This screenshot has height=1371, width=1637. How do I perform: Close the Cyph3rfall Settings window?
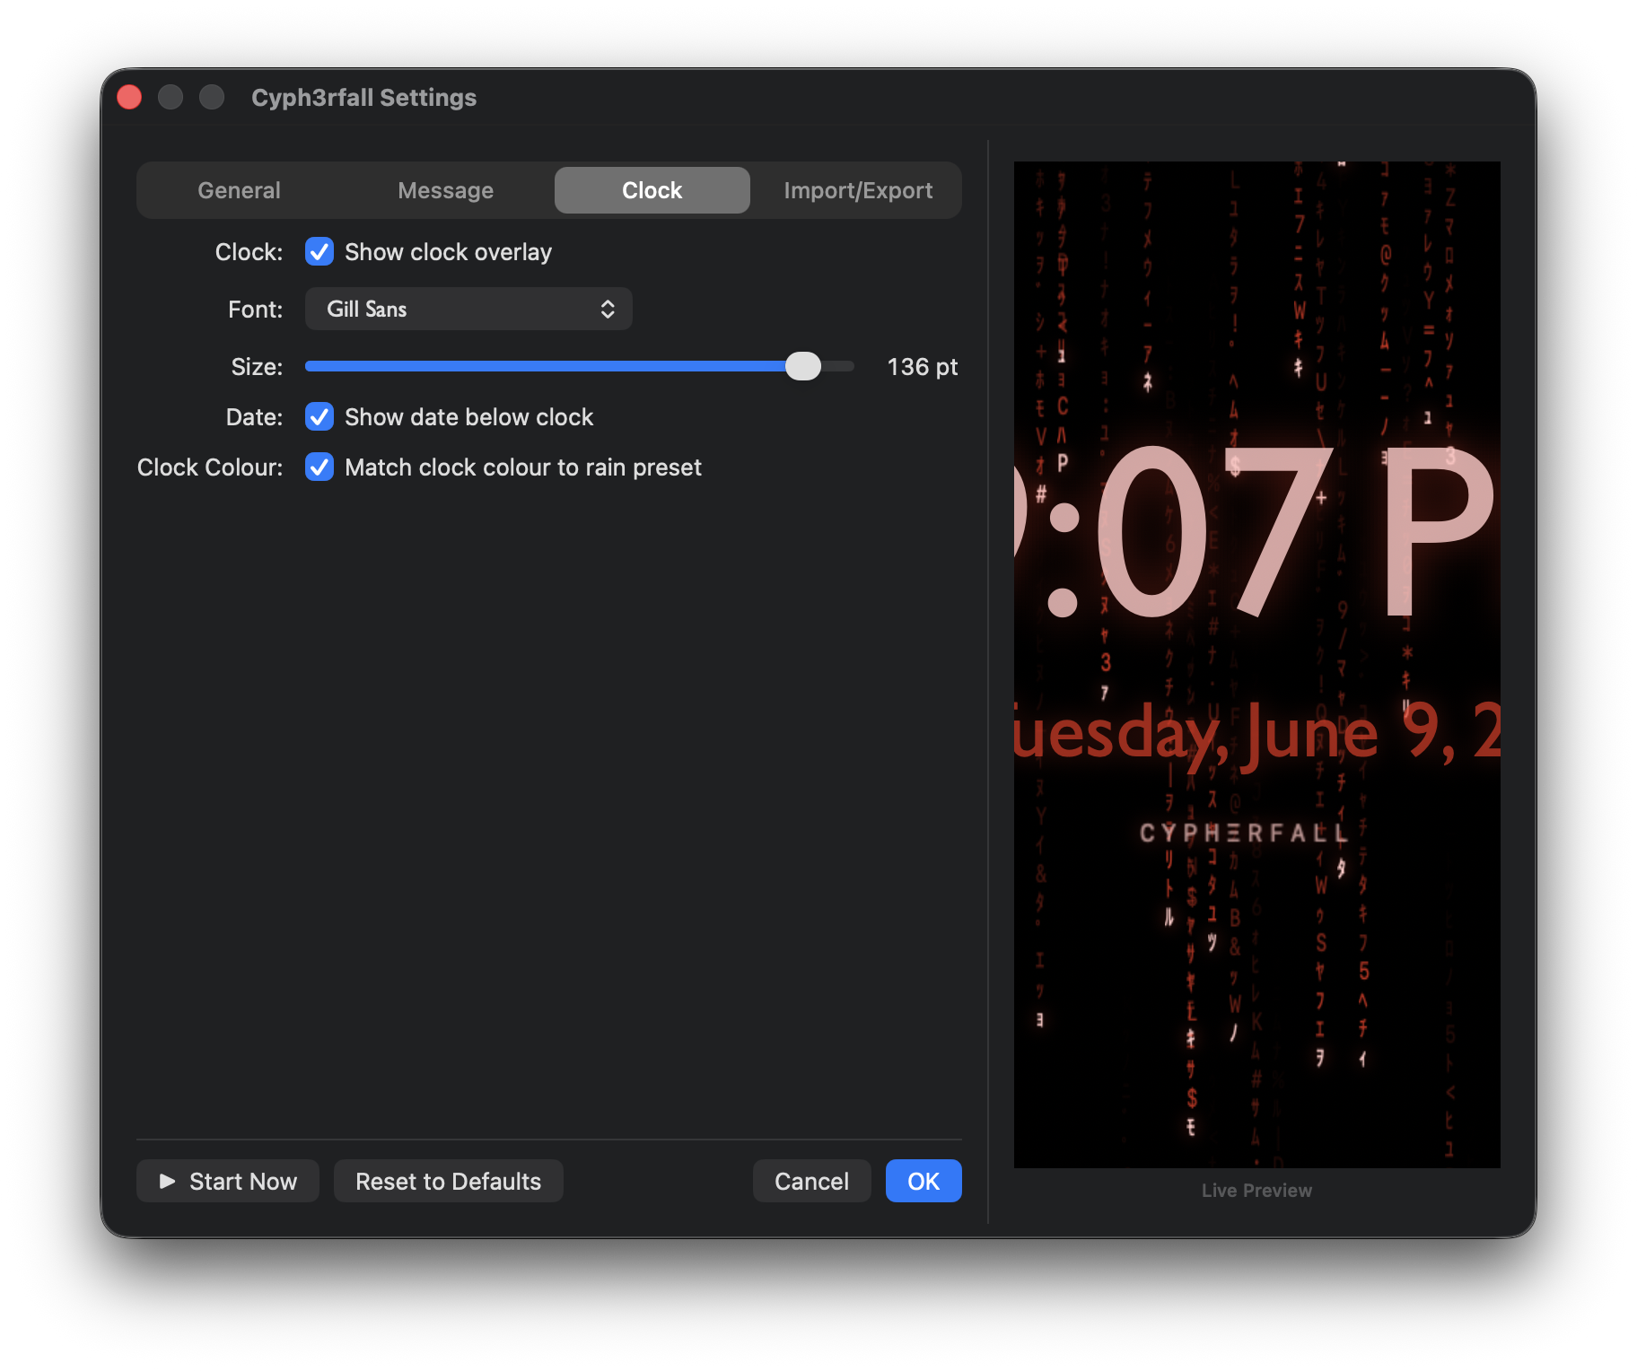pos(129,97)
